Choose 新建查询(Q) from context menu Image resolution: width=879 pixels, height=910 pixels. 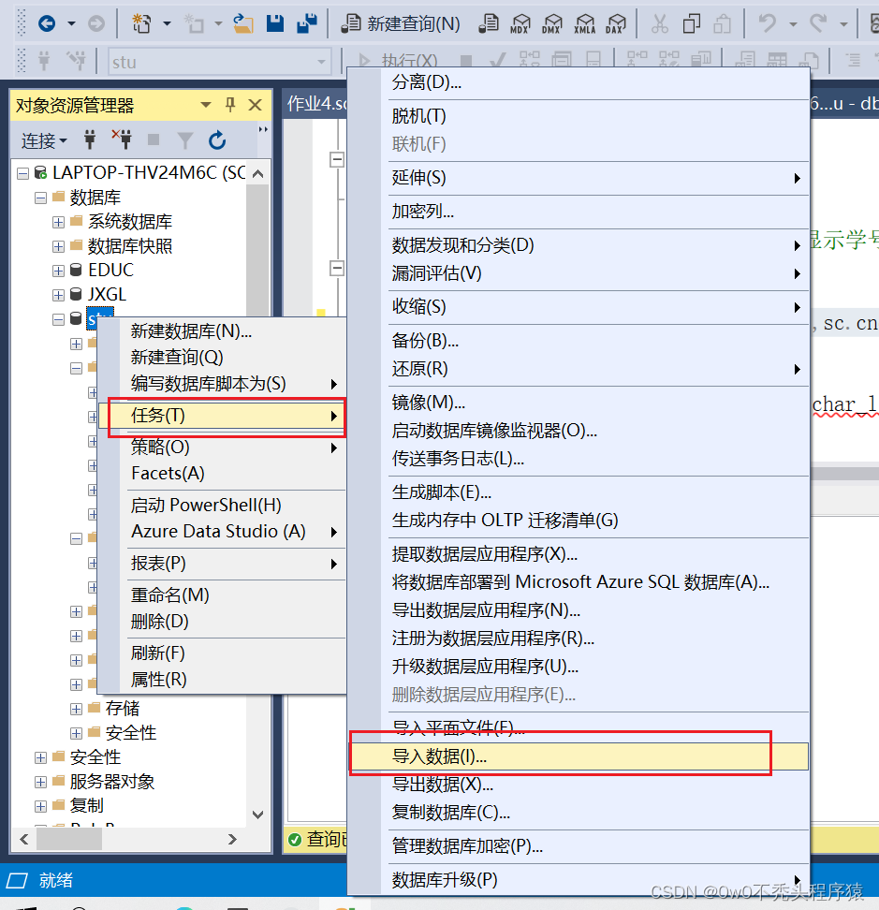223,358
